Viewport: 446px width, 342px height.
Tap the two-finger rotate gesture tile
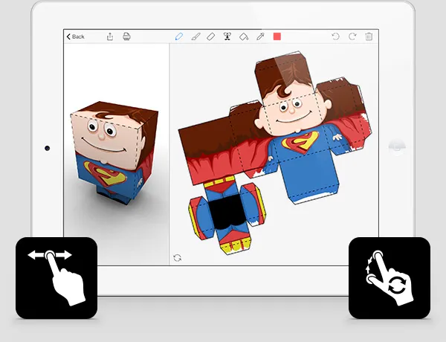[x=390, y=278]
